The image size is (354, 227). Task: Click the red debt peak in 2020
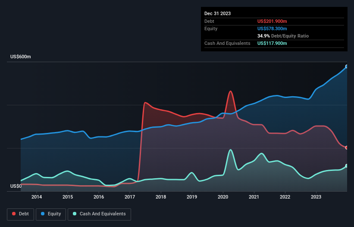230,91
